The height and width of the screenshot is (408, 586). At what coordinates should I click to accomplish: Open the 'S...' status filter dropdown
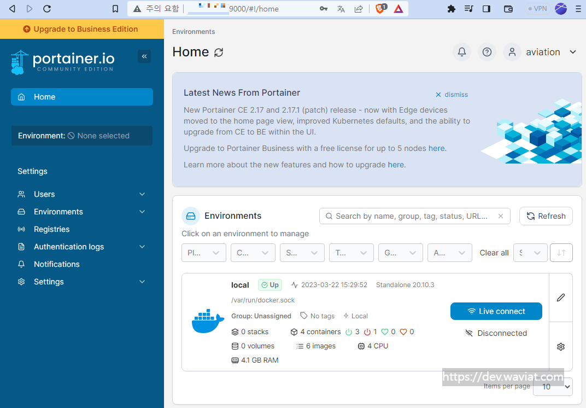302,253
